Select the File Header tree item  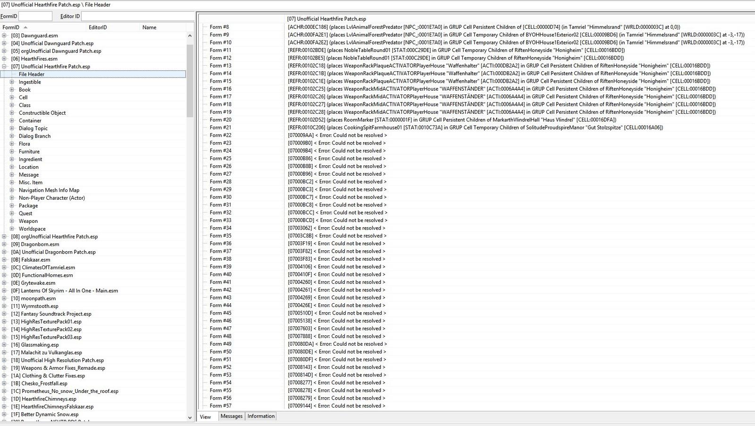(32, 74)
